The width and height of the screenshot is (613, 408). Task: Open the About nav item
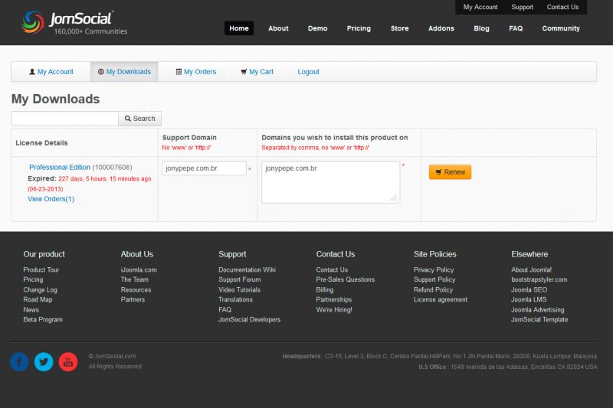click(x=278, y=28)
